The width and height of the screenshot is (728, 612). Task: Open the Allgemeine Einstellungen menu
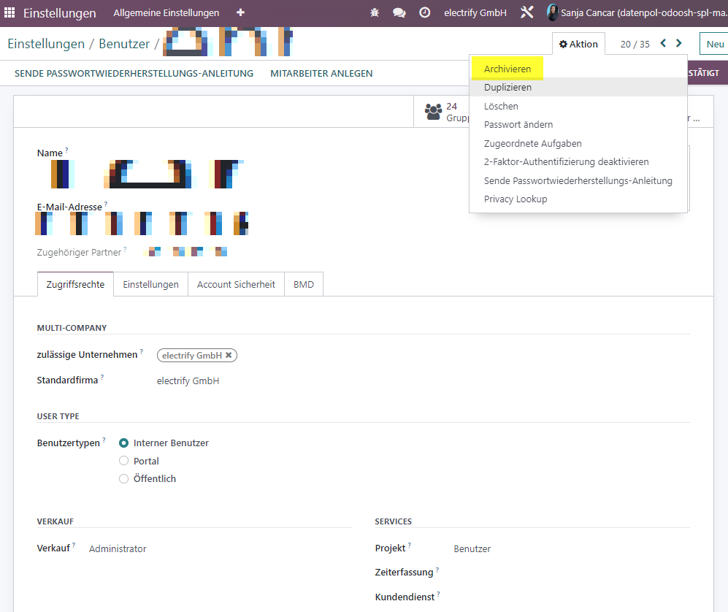pyautogui.click(x=166, y=13)
